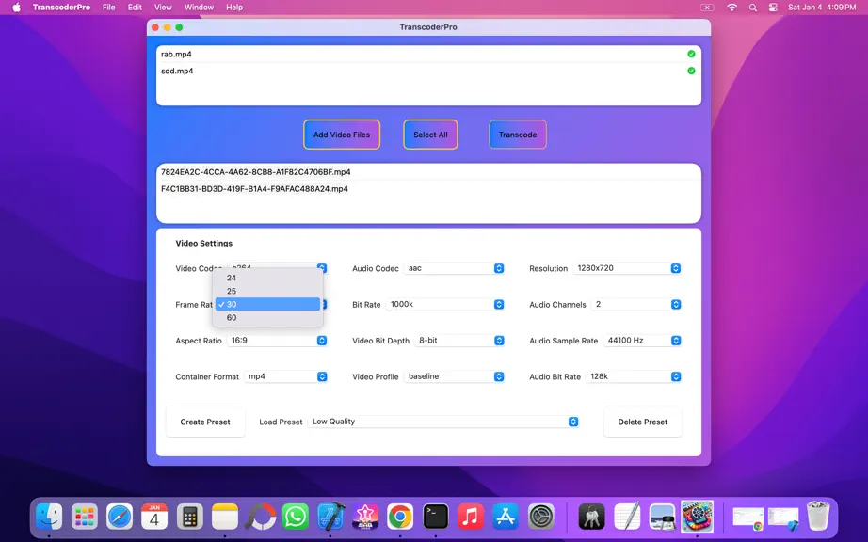Click the Select All button
868x542 pixels.
tap(430, 135)
